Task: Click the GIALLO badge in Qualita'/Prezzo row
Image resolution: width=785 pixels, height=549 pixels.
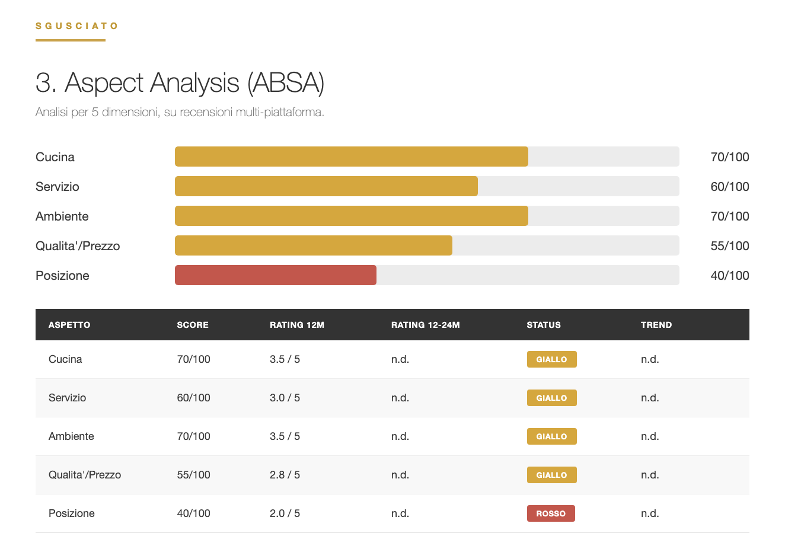Action: [552, 475]
